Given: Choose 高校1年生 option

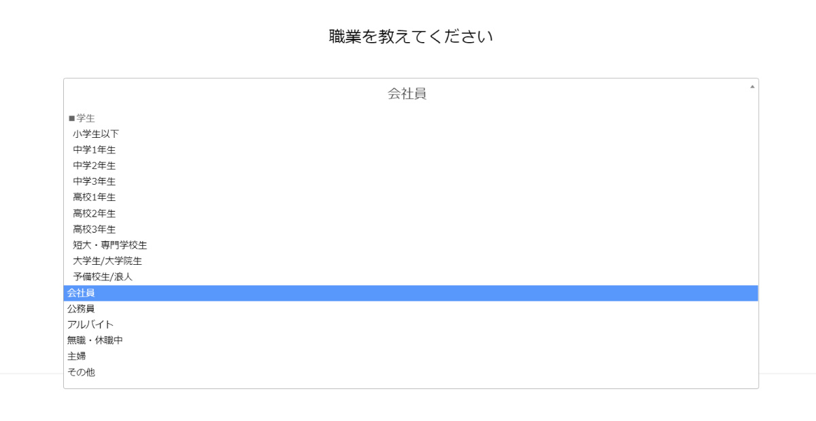Looking at the screenshot, I should point(95,197).
